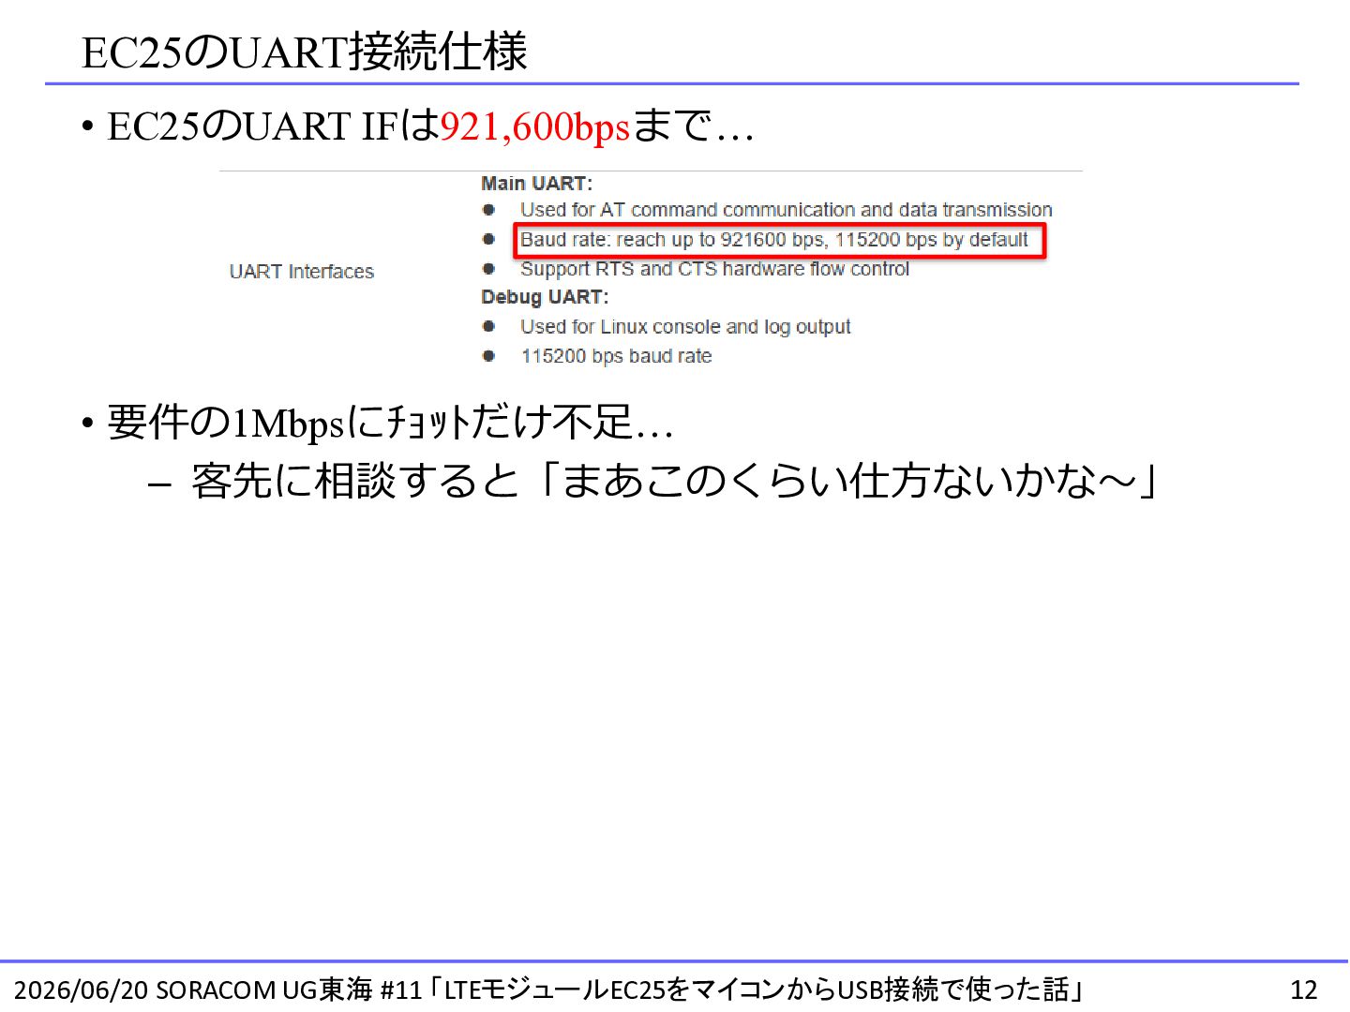Click the sub-bullet starting 客先に相談すると

click(x=675, y=482)
